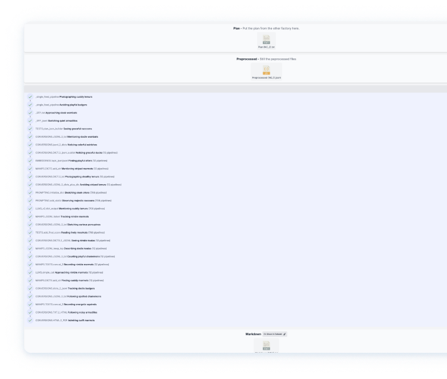Viewport: 447px width, 379px height.
Task: Click check icon beside Admiring swift marmots
Action: [x=30, y=320]
